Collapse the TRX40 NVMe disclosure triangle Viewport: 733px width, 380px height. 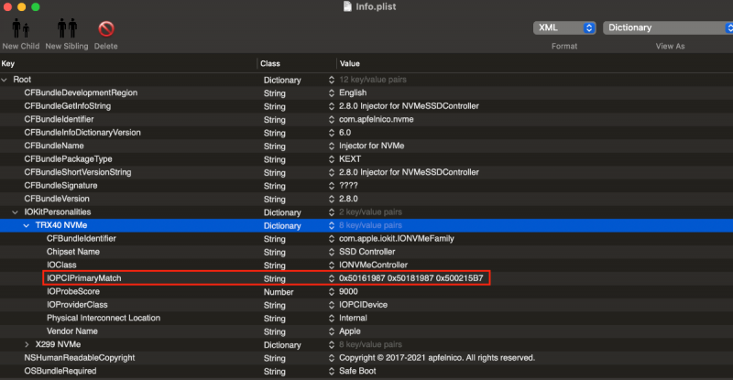point(27,225)
